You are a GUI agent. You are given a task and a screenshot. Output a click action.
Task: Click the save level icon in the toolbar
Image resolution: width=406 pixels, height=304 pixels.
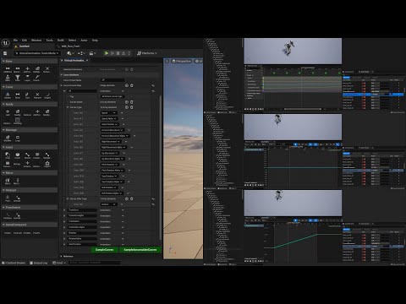click(5, 53)
